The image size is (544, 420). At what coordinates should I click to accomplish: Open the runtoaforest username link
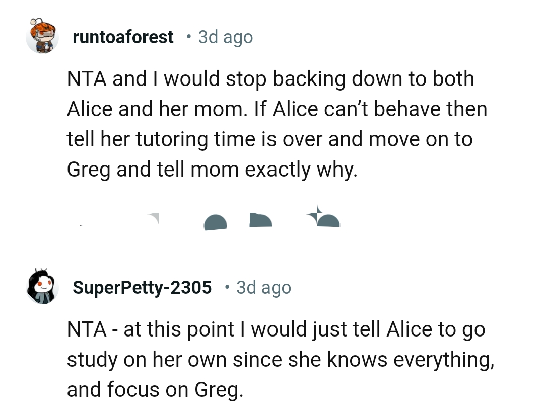(x=122, y=36)
